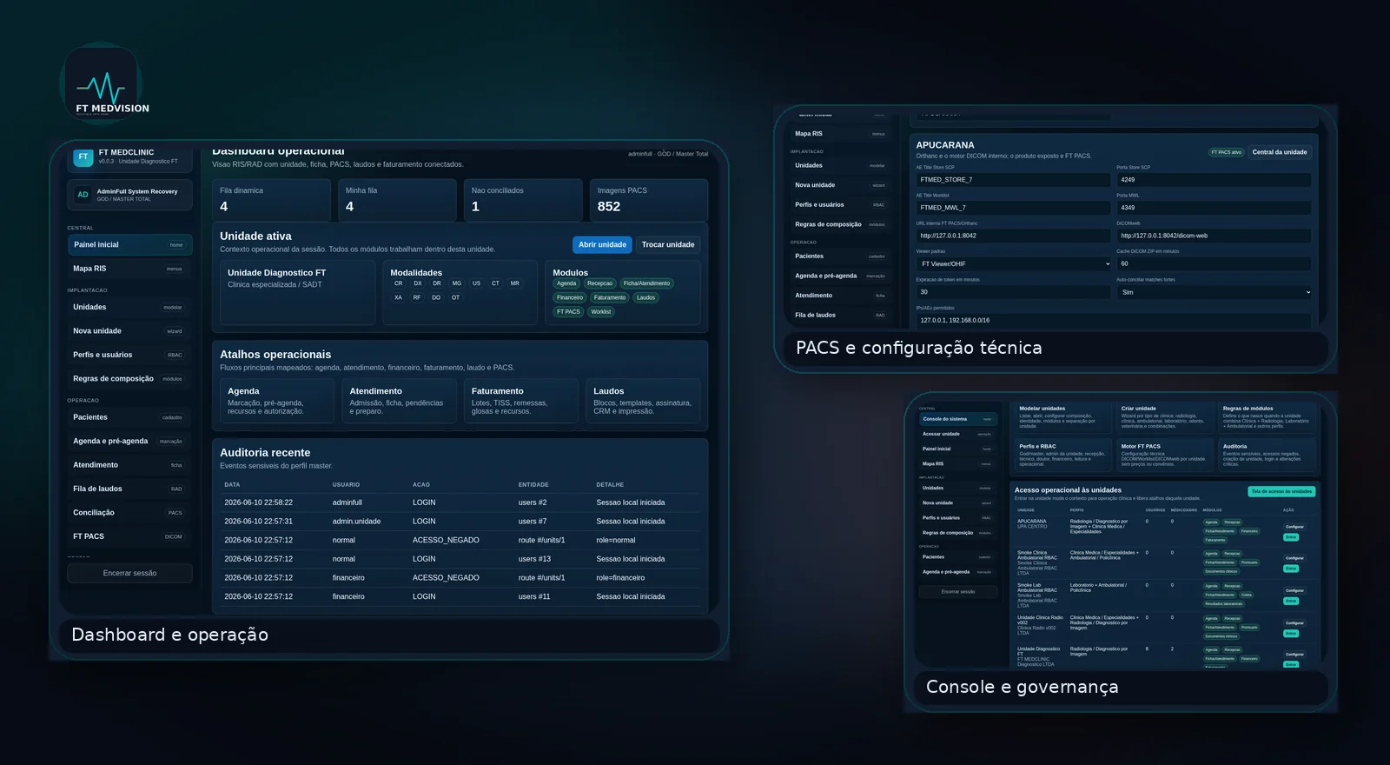Open Painel inicial in the Dashboard sidebar
Screen dimensions: 1390x765
[129, 245]
